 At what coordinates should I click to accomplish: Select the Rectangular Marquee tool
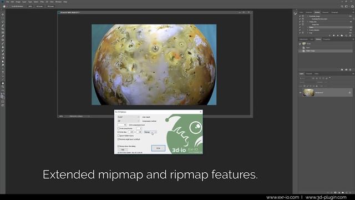click(x=3, y=18)
